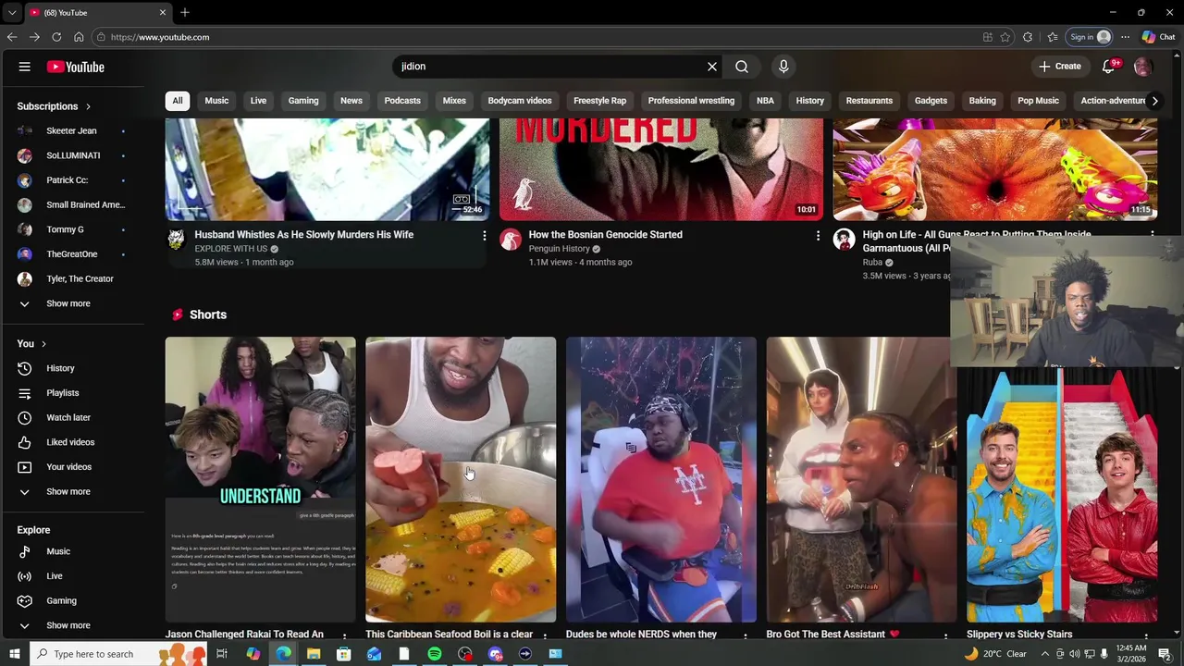Image resolution: width=1184 pixels, height=666 pixels.
Task: Play the High on Life thumbnail
Action: tap(994, 168)
